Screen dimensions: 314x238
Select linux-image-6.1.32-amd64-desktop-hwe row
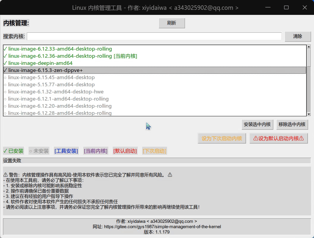point(155,92)
